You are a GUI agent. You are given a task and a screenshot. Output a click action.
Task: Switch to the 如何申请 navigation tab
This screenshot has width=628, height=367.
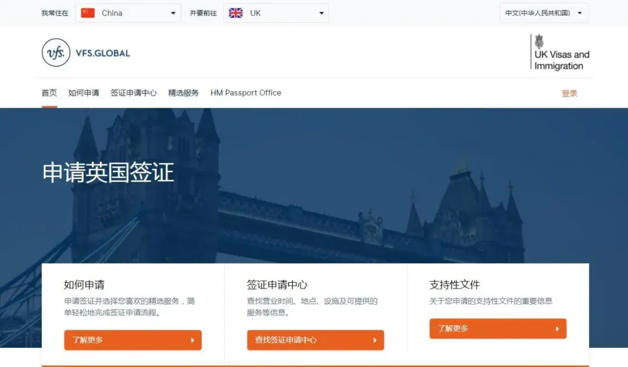tap(83, 92)
